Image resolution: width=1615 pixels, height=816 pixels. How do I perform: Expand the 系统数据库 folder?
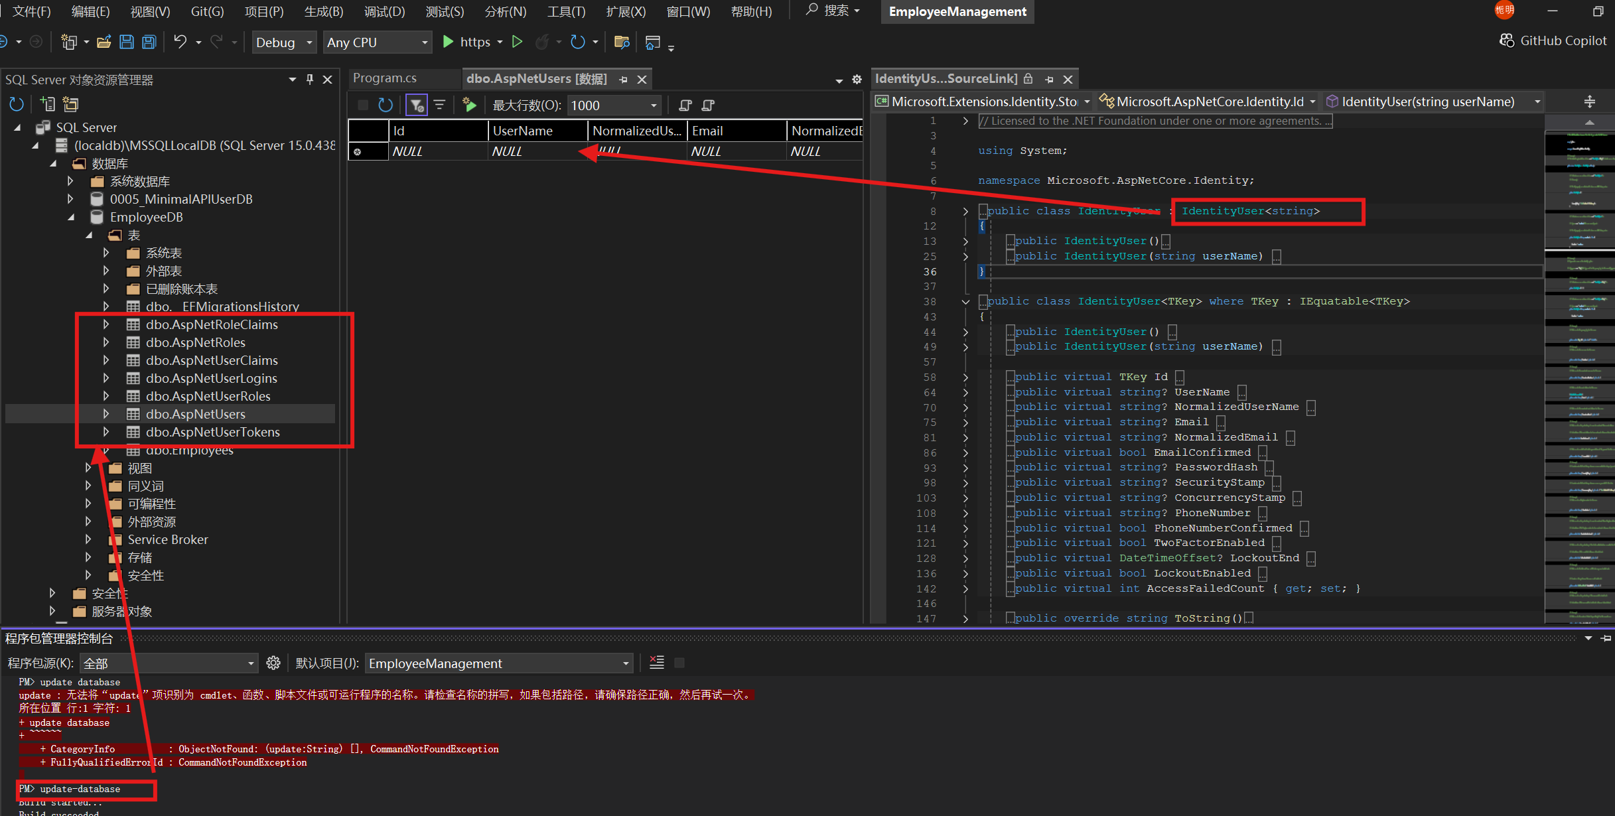click(70, 181)
